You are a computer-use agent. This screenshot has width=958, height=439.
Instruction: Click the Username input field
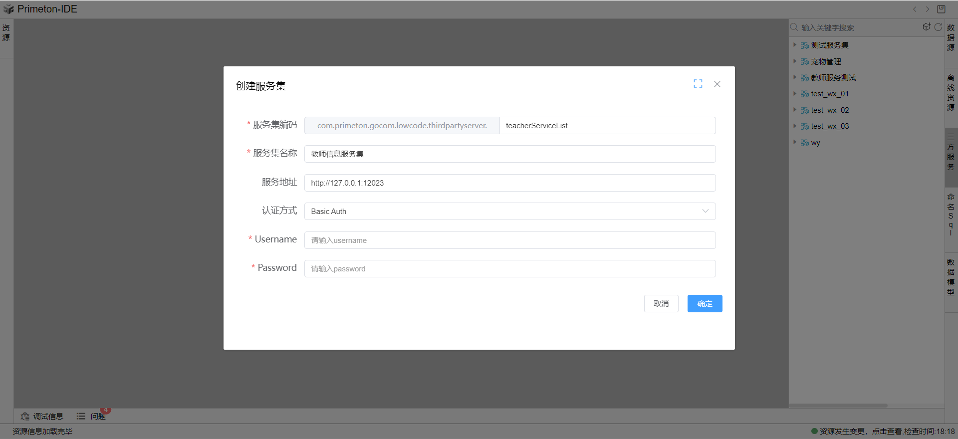coord(509,240)
